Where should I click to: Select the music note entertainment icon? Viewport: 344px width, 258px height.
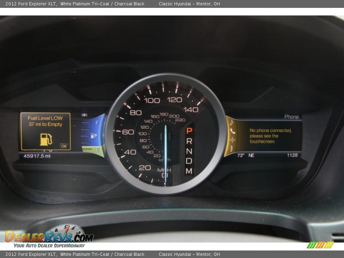[232, 122]
